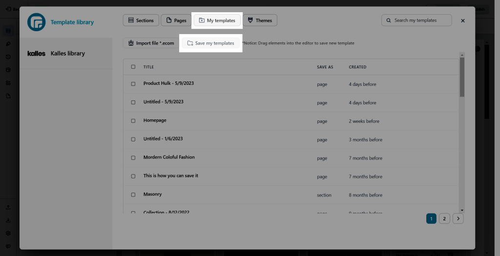
Task: Click the section value in the Masonry row
Action: [x=324, y=195]
